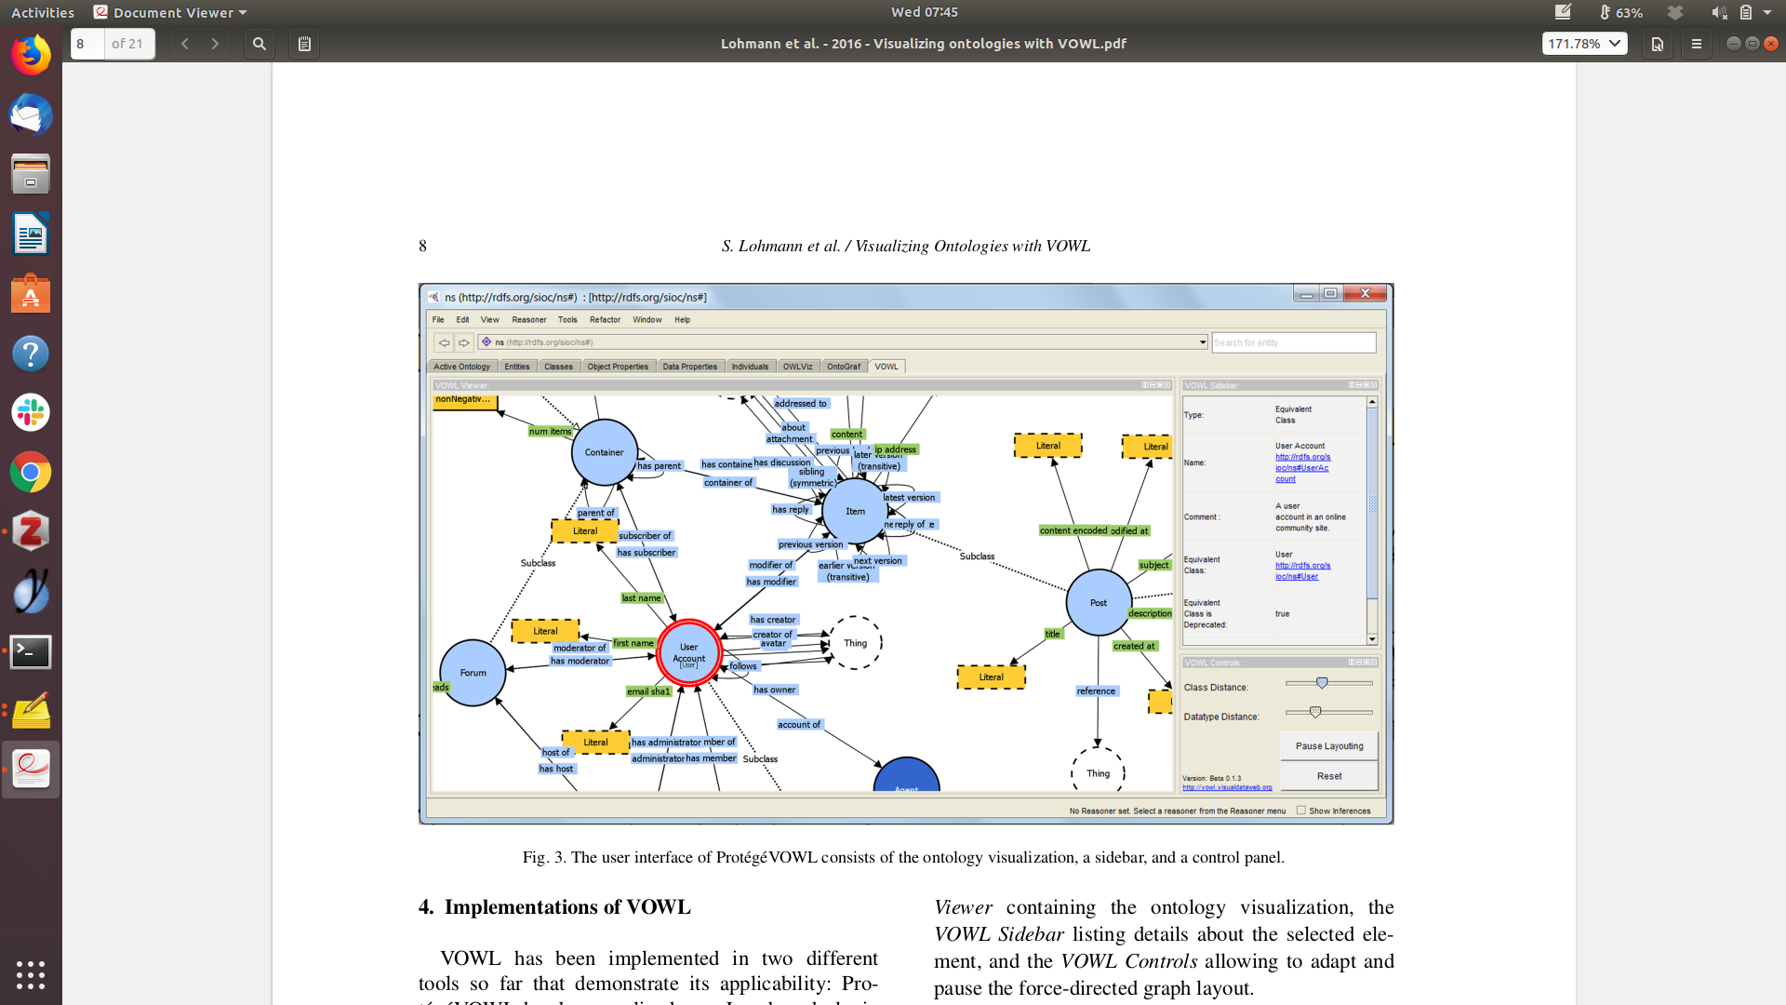Select the VOWL tab in figure
Viewport: 1786px width, 1005px height.
tap(886, 367)
